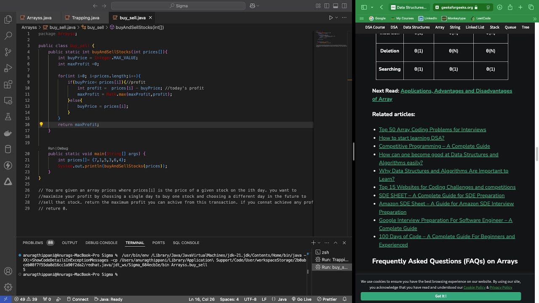The height and width of the screenshot is (303, 539).
Task: Show the lightbulb code actions on line 16
Action: click(x=41, y=125)
